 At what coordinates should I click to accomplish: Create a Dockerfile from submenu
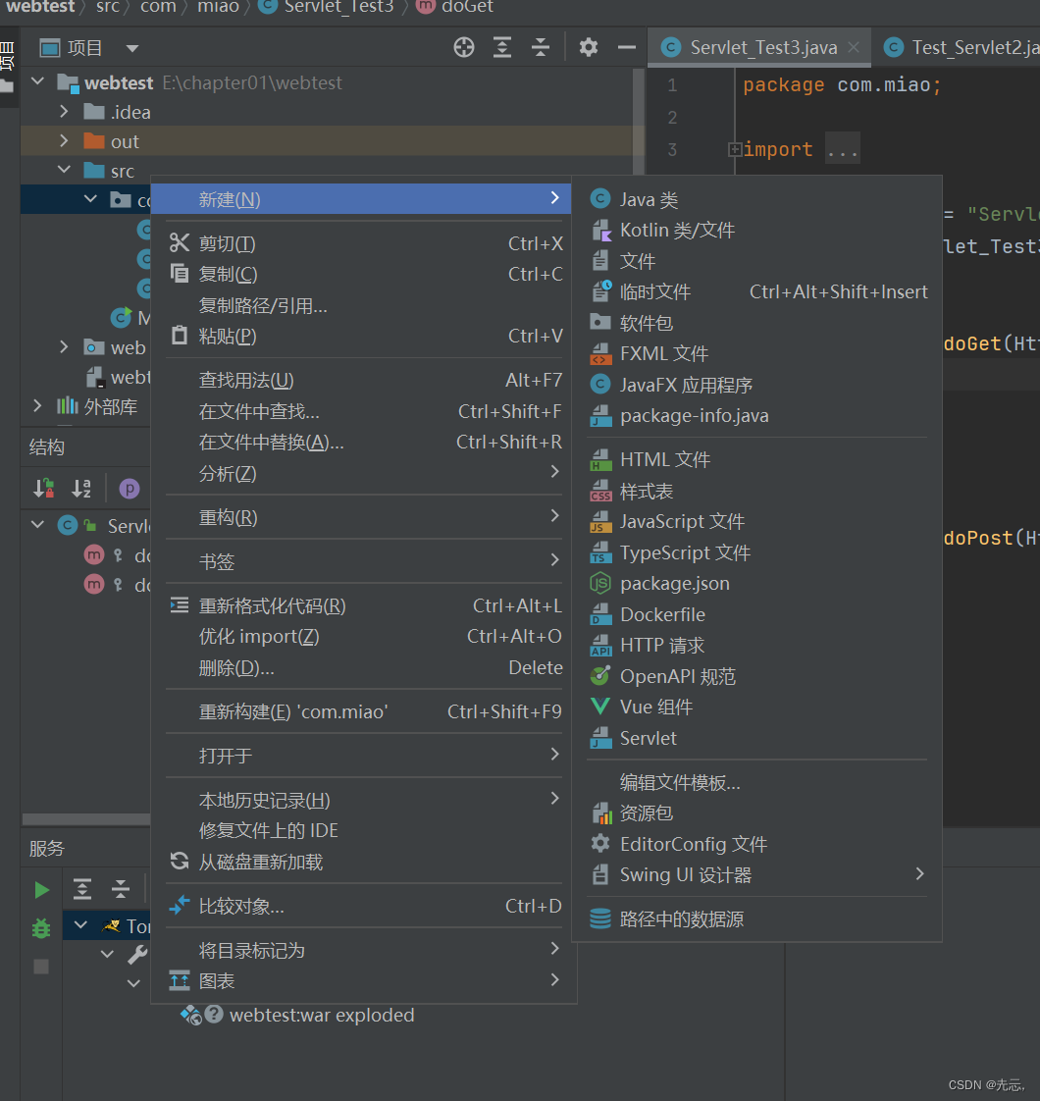[757, 614]
